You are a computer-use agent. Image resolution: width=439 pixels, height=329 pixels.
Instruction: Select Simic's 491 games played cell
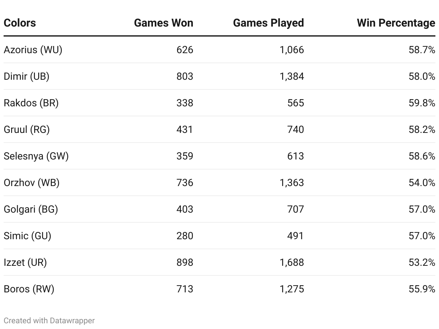tap(295, 236)
